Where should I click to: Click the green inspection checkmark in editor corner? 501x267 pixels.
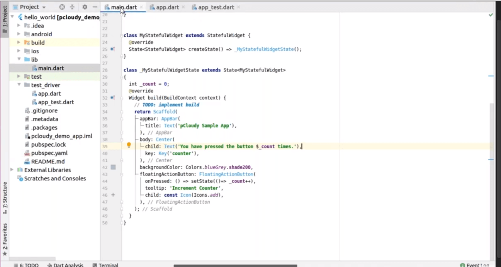click(491, 15)
